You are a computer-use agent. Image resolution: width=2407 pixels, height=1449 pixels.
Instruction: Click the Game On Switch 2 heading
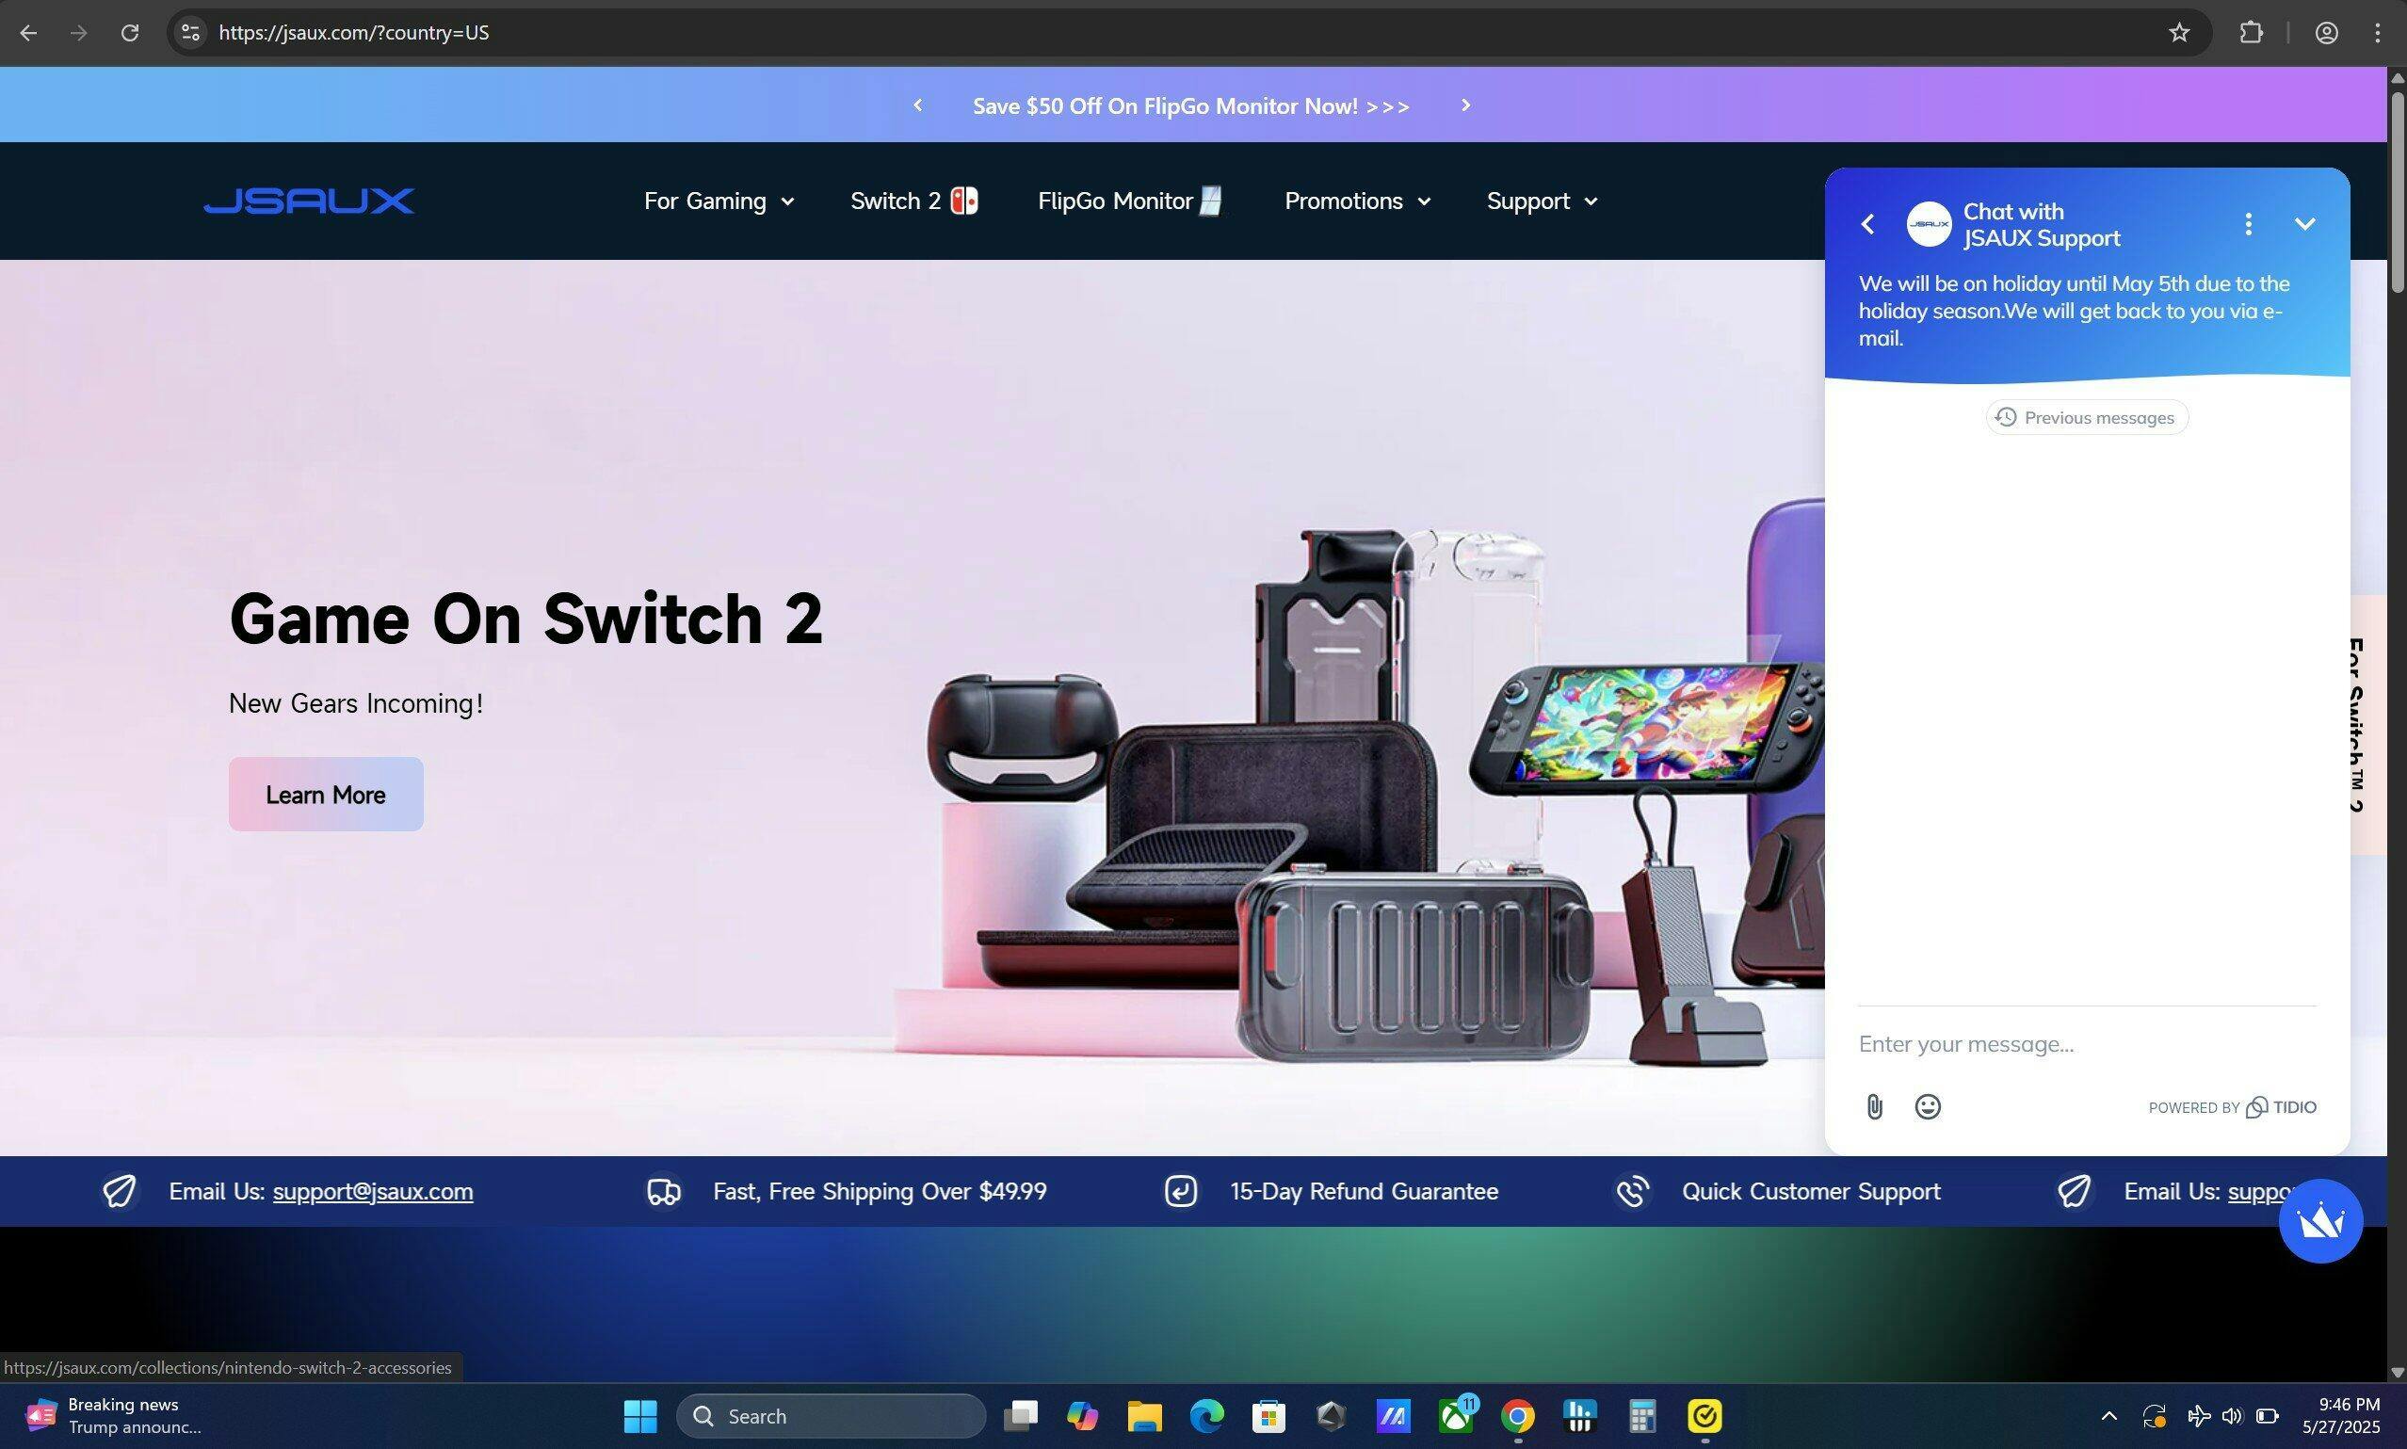click(x=525, y=619)
